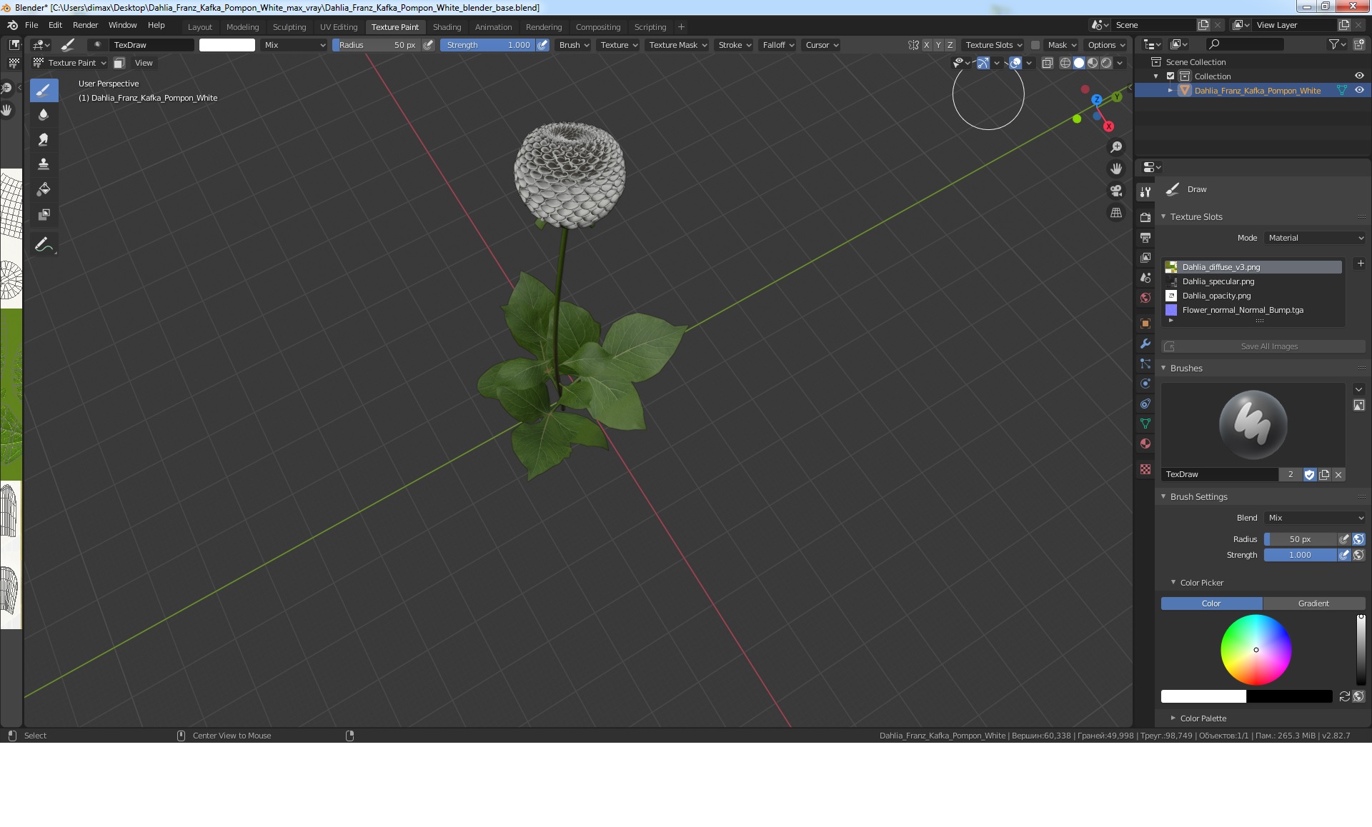Open the Texture Slots Mode Material dropdown

click(1316, 238)
